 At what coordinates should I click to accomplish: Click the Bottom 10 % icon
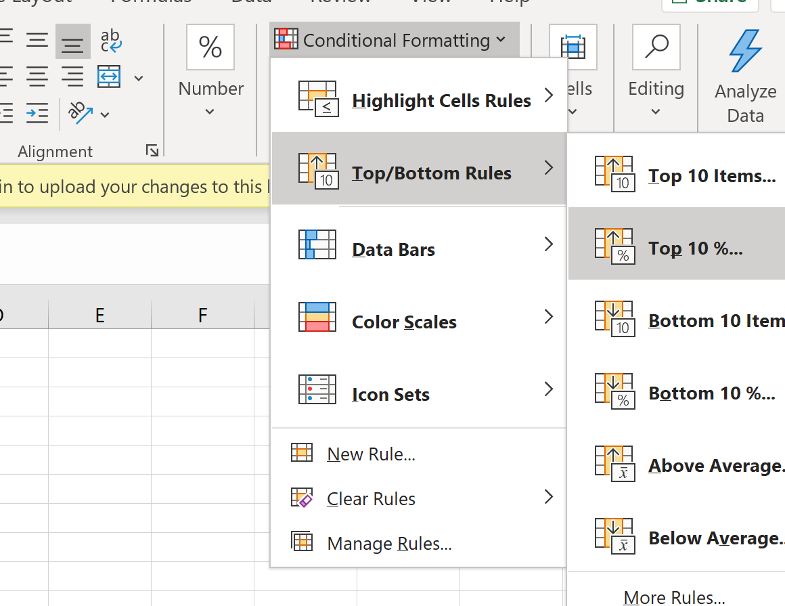pyautogui.click(x=614, y=391)
